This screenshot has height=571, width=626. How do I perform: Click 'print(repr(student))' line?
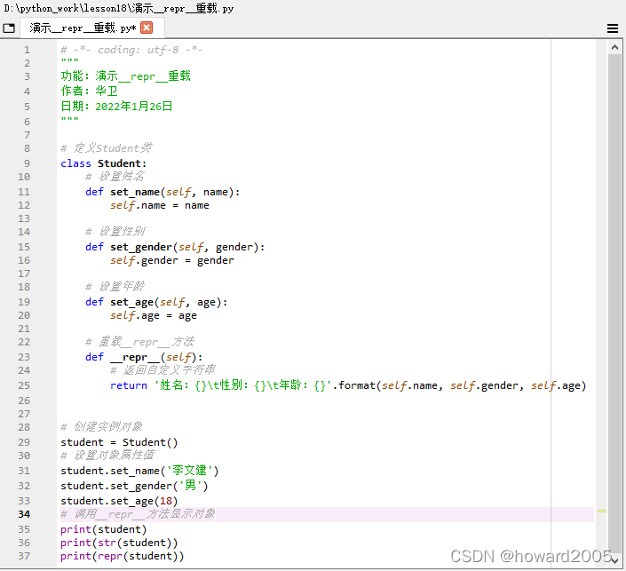point(123,556)
